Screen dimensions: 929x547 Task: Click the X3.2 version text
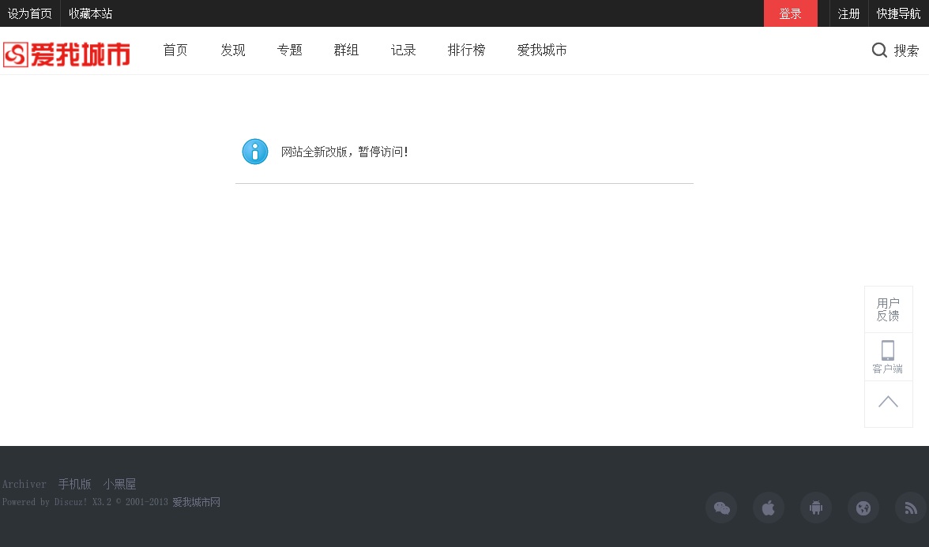pyautogui.click(x=101, y=502)
